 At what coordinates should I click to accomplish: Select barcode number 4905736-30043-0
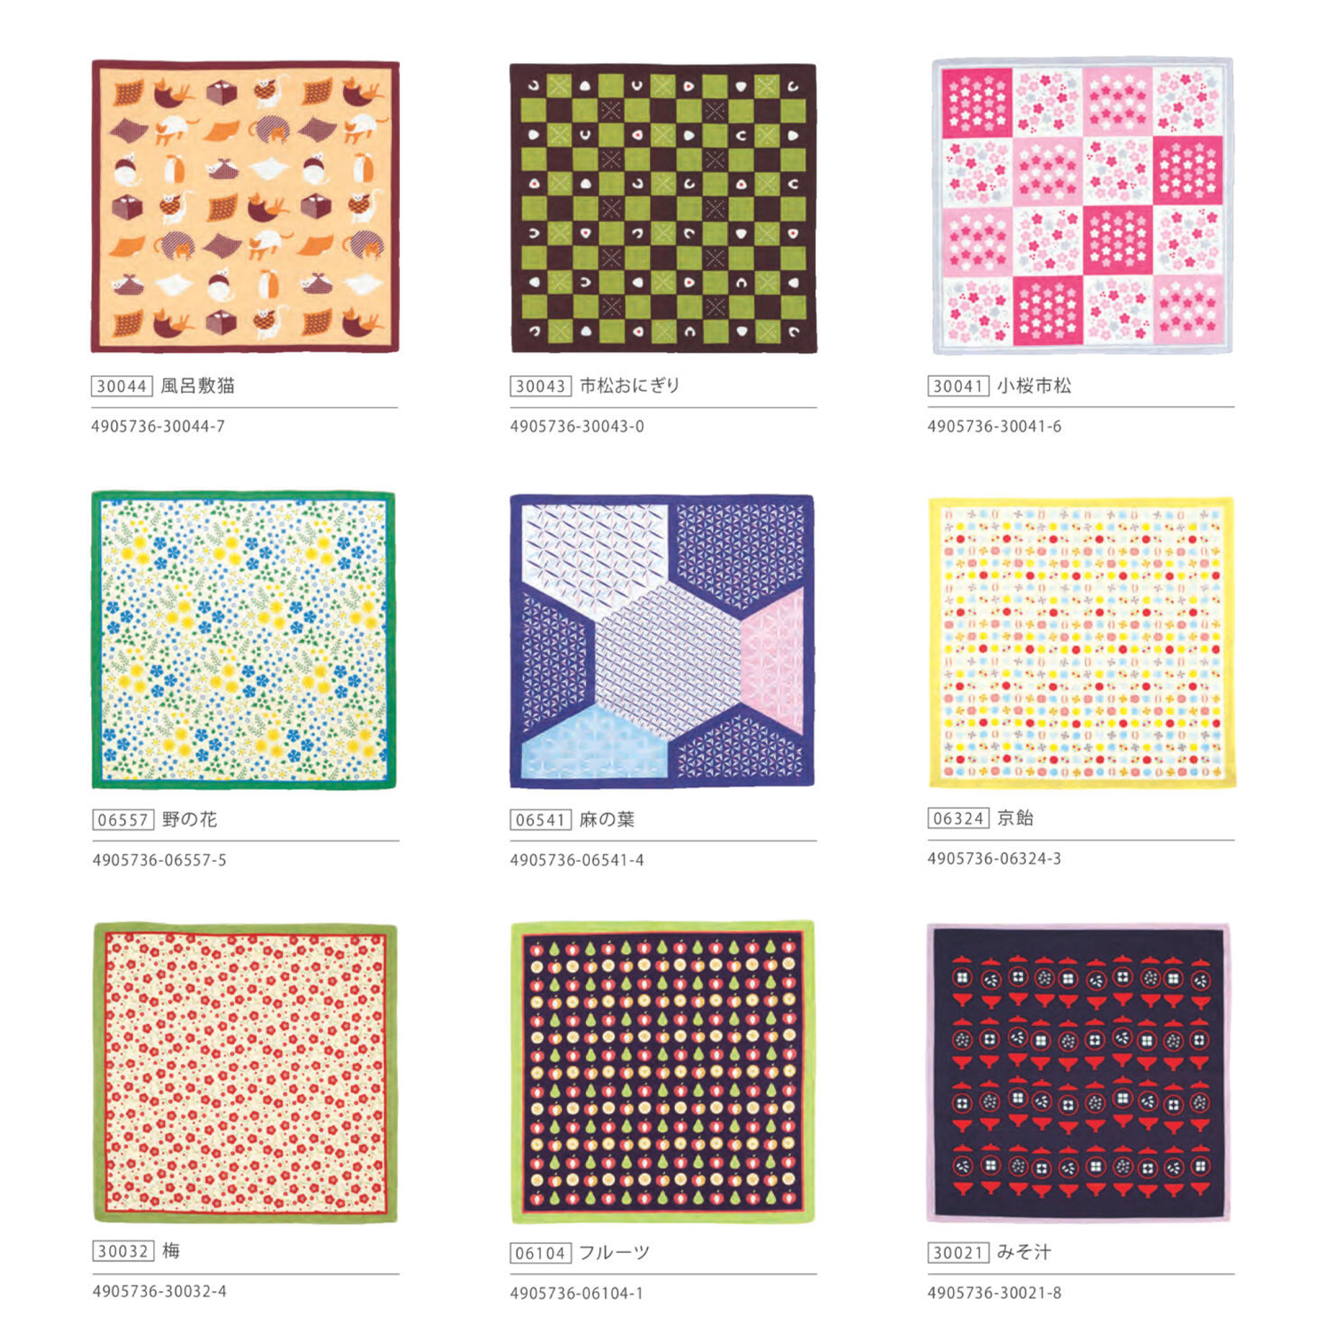[577, 426]
